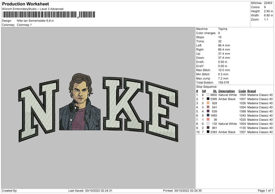Select the Machine value Tajima
This screenshot has height=194, width=275.
point(223,29)
